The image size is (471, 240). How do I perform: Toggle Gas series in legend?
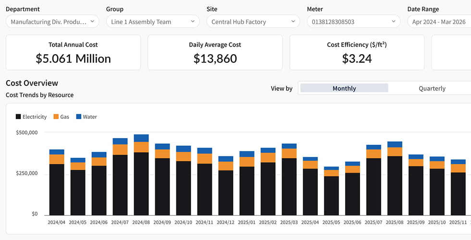[62, 117]
